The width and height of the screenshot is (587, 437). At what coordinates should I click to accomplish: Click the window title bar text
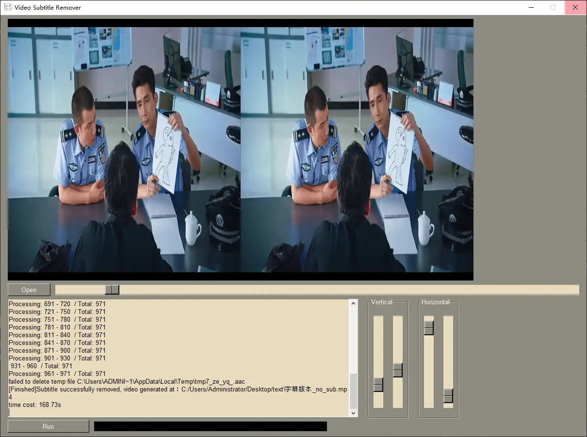click(48, 7)
